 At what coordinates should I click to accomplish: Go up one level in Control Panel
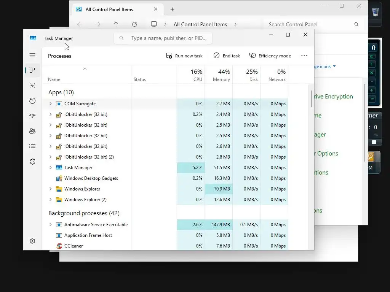116,24
